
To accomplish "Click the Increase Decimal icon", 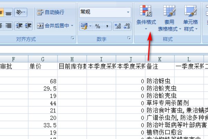I will pyautogui.click(x=118, y=26).
